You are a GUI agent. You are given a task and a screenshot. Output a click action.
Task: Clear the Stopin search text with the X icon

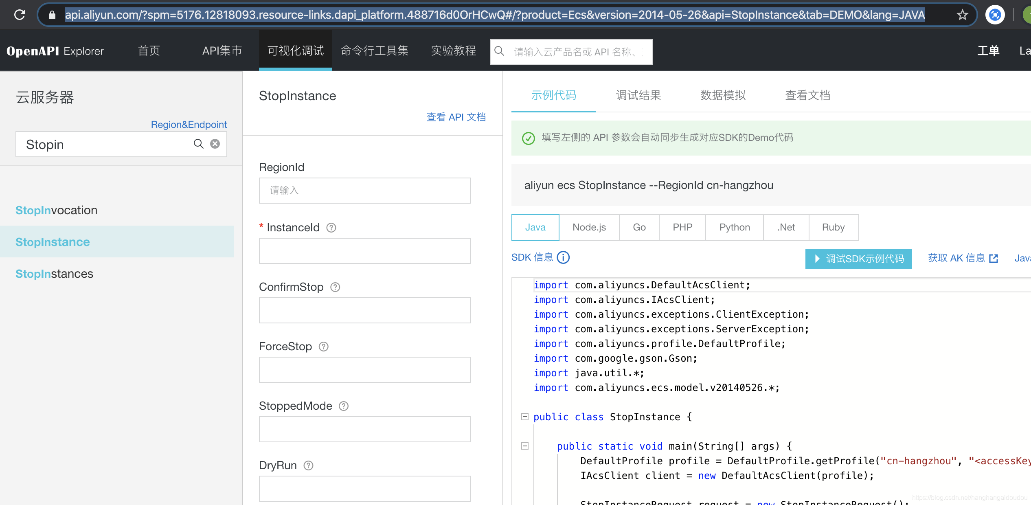pos(215,144)
